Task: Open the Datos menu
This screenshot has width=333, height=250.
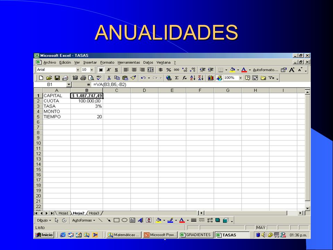Action: tap(148, 62)
